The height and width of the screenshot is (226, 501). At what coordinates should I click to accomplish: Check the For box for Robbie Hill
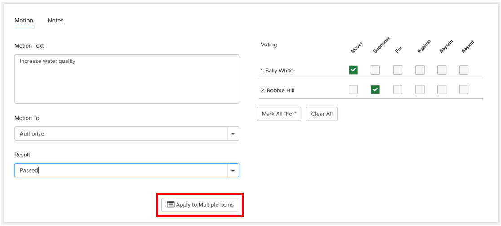[397, 90]
